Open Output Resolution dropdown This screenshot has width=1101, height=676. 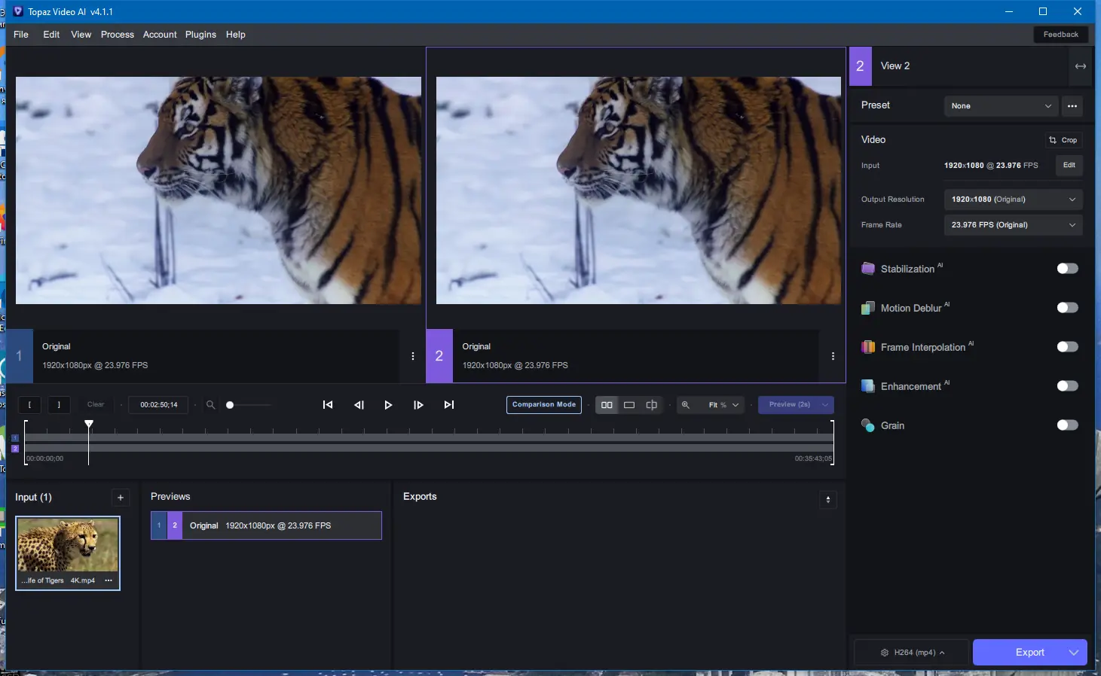(1013, 199)
